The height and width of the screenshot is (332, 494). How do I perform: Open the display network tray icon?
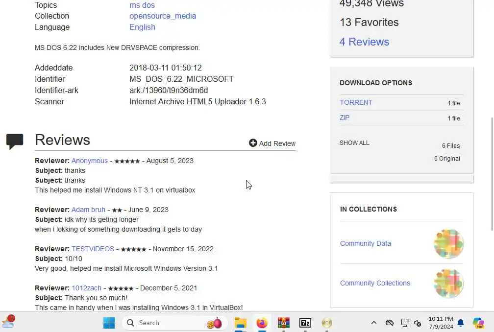[405, 323]
